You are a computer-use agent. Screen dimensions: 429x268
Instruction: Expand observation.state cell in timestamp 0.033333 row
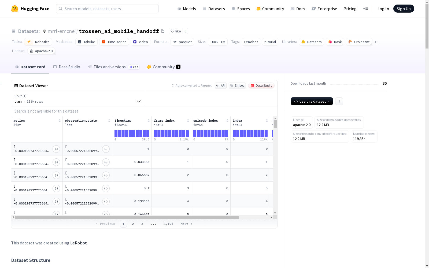[106, 162]
